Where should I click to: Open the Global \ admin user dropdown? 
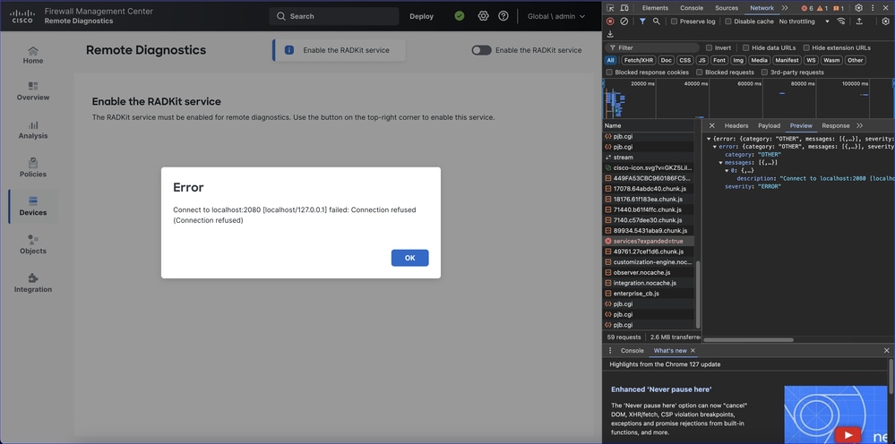(556, 16)
